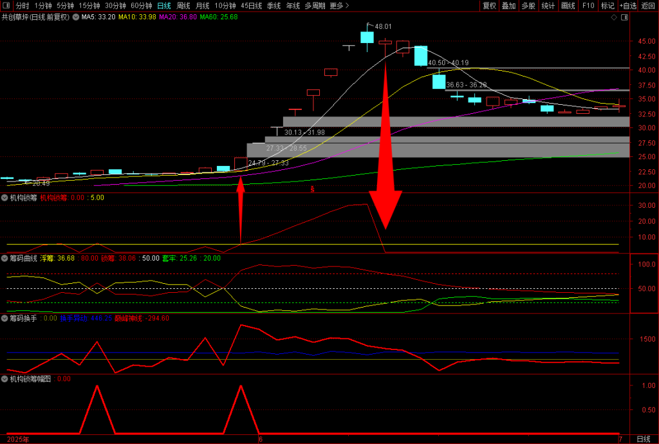Open the 机构锁筹 indicator dropdown arrow

coord(5,198)
